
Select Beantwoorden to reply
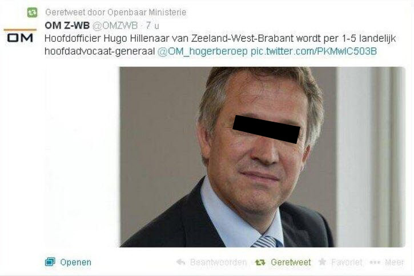[218, 262]
